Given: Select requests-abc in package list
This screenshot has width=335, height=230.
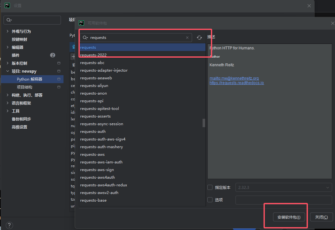Looking at the screenshot, I should [x=142, y=63].
